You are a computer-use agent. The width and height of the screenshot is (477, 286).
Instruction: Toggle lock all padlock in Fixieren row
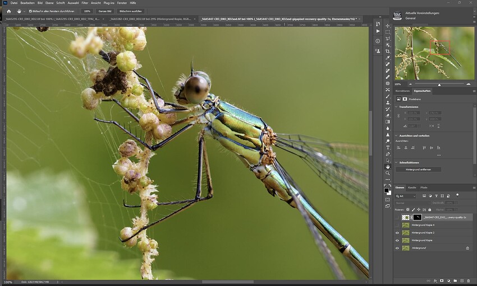coord(430,209)
